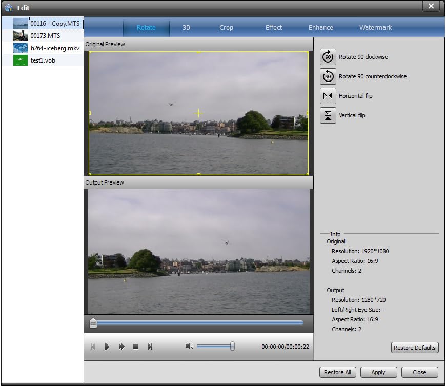
Task: Fast forward the video
Action: (121, 347)
